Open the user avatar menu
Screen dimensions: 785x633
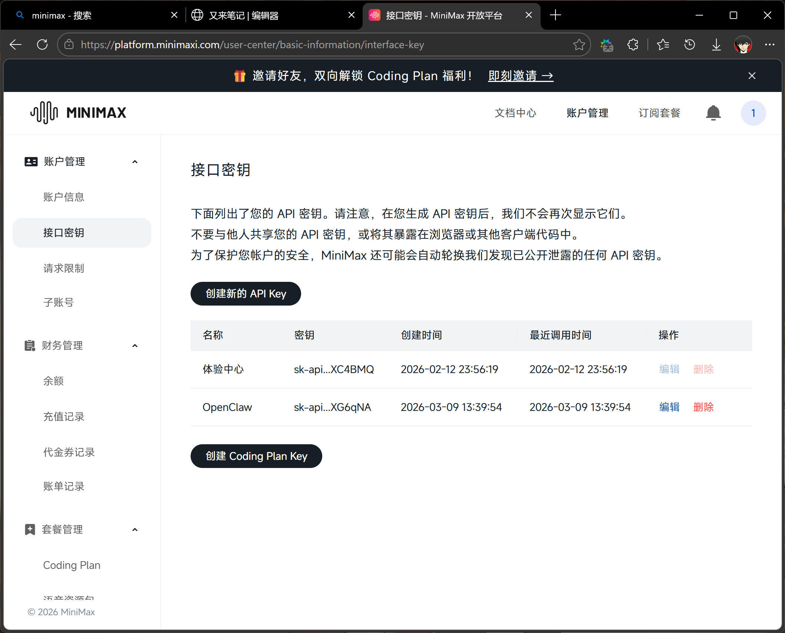753,113
